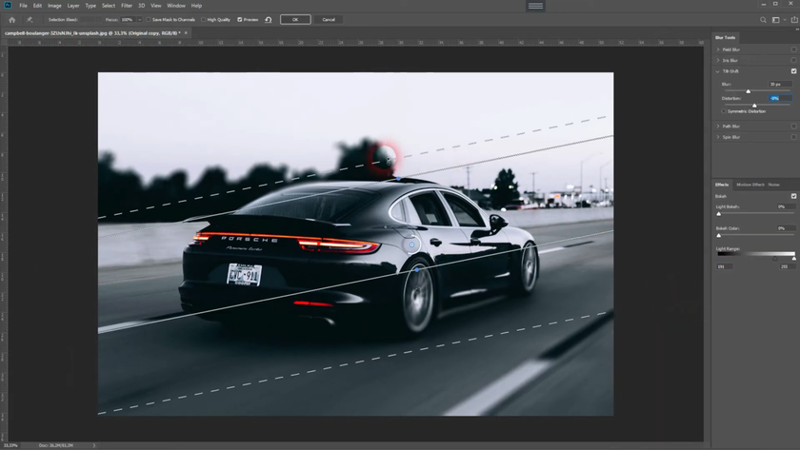Click the Blur slider handle
This screenshot has height=450, width=800.
(749, 91)
